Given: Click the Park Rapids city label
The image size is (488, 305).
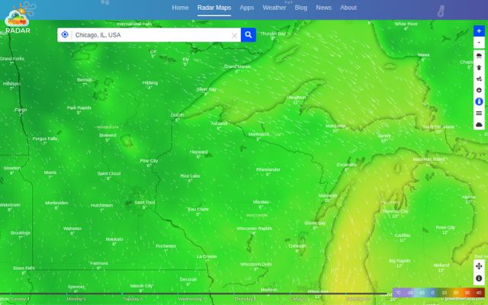Looking at the screenshot, I should click(x=79, y=108).
